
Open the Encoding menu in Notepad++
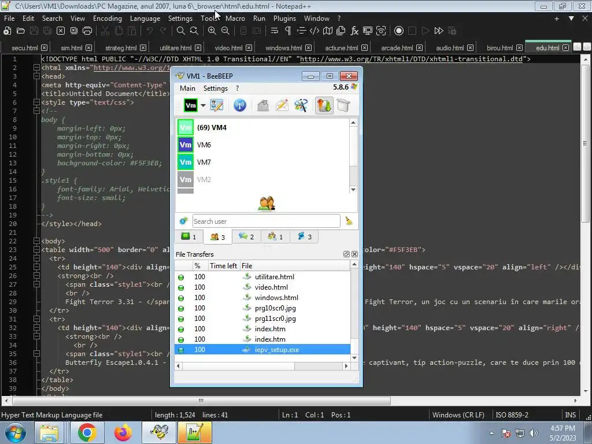tap(107, 18)
